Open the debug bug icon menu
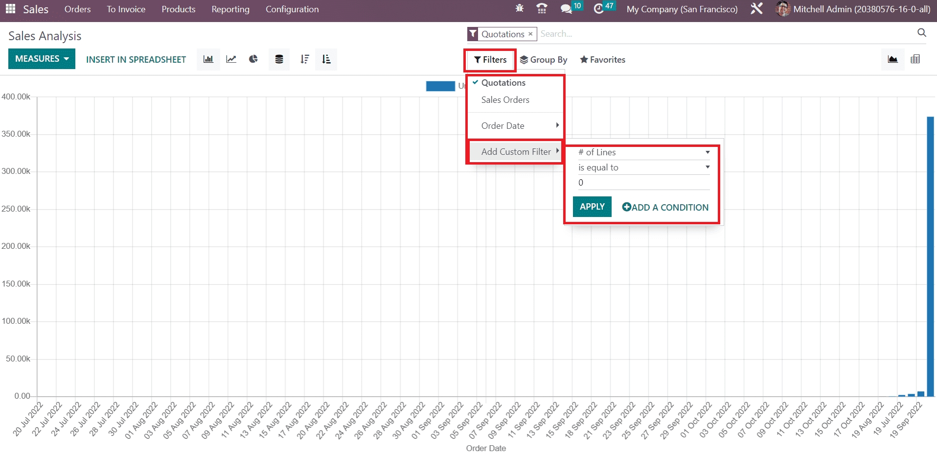This screenshot has height=456, width=937. [520, 9]
